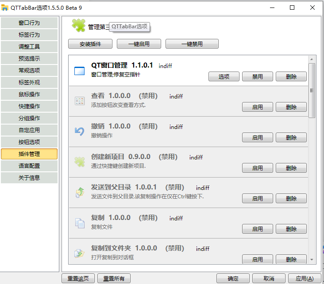Enable the 查看 plugin
Viewport: 324px width, 284px height.
pos(258,107)
